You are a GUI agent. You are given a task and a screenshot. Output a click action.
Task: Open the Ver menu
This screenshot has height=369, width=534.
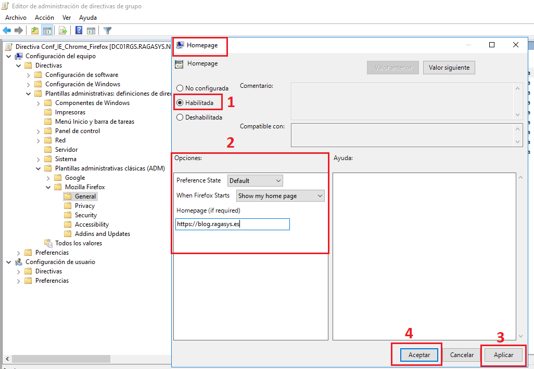click(x=66, y=17)
